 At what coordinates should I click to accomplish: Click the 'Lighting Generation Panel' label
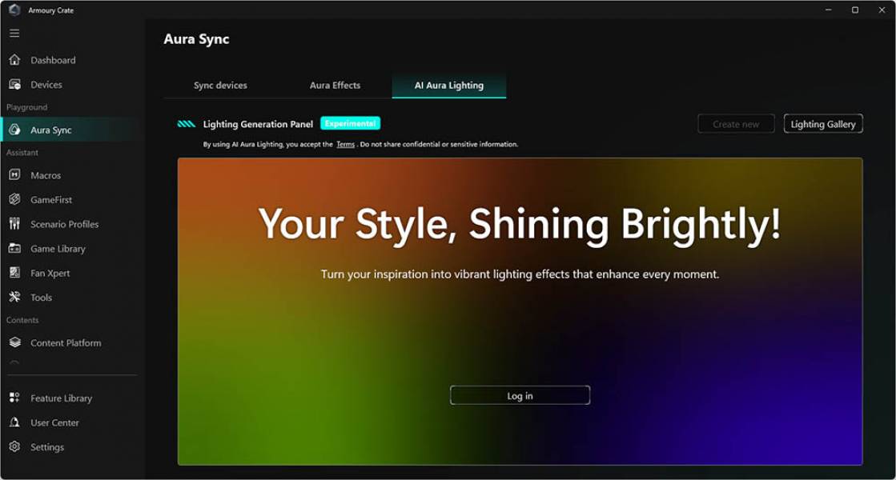(258, 124)
